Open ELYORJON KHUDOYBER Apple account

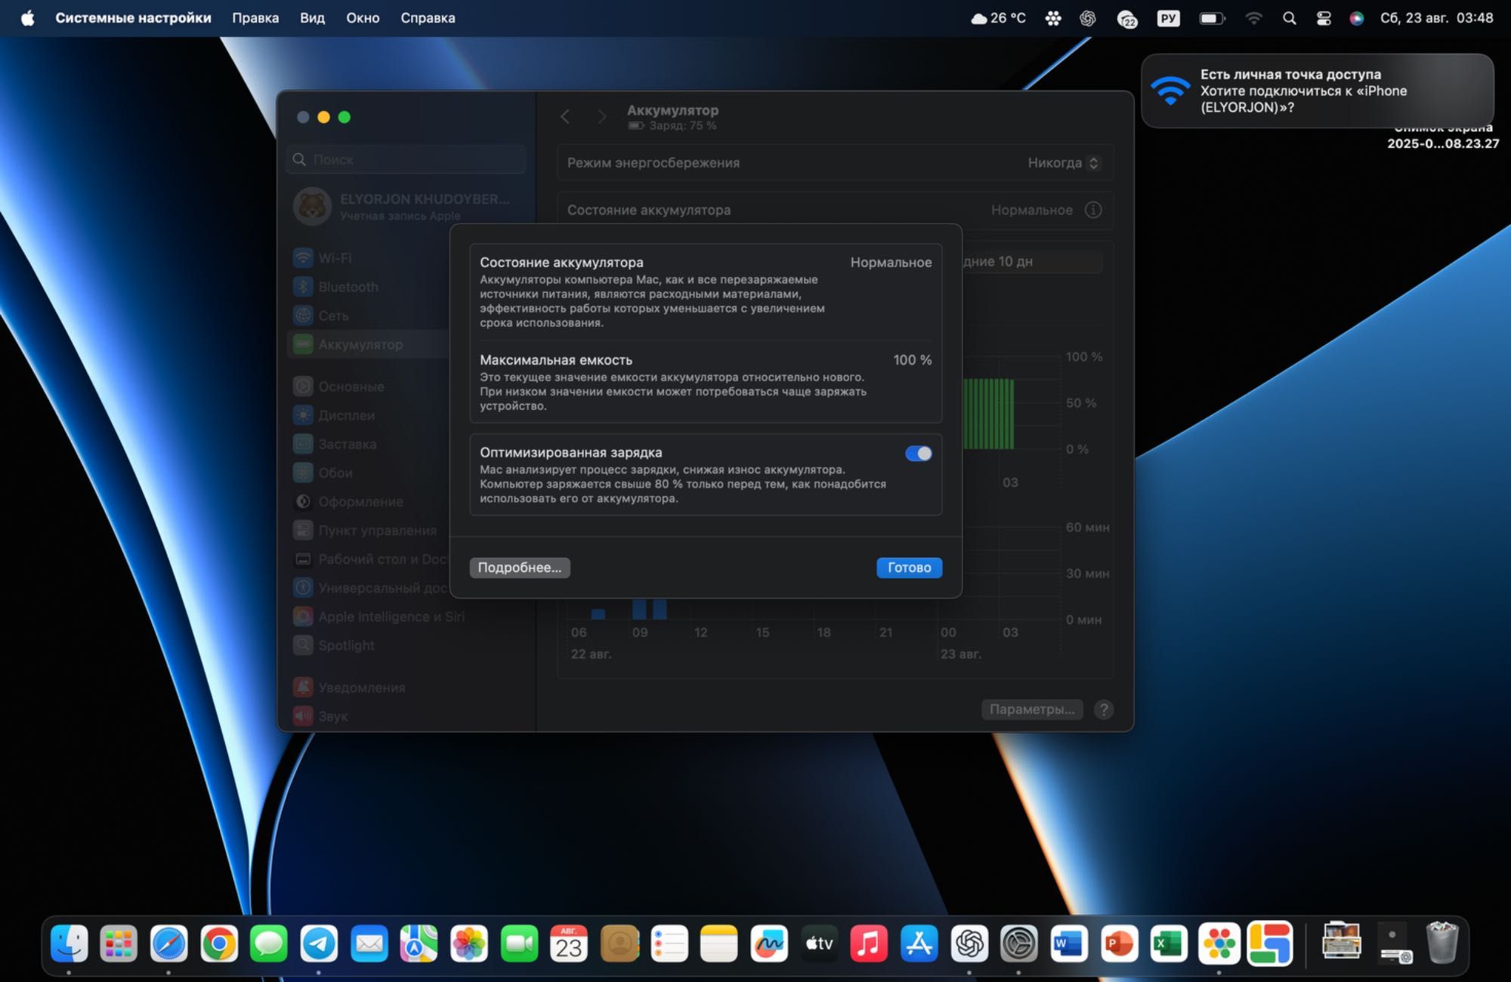(x=406, y=206)
